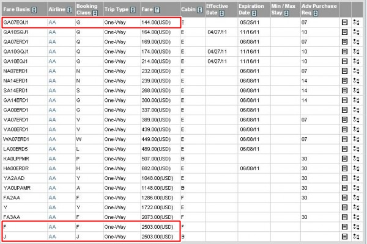Click the 1048.00(USD) fare value
Image resolution: width=367 pixels, height=244 pixels.
coord(157,178)
